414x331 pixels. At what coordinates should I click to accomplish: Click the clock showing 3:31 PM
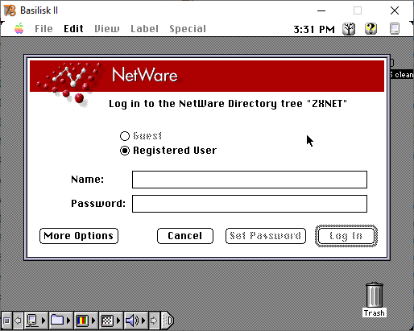tap(314, 29)
